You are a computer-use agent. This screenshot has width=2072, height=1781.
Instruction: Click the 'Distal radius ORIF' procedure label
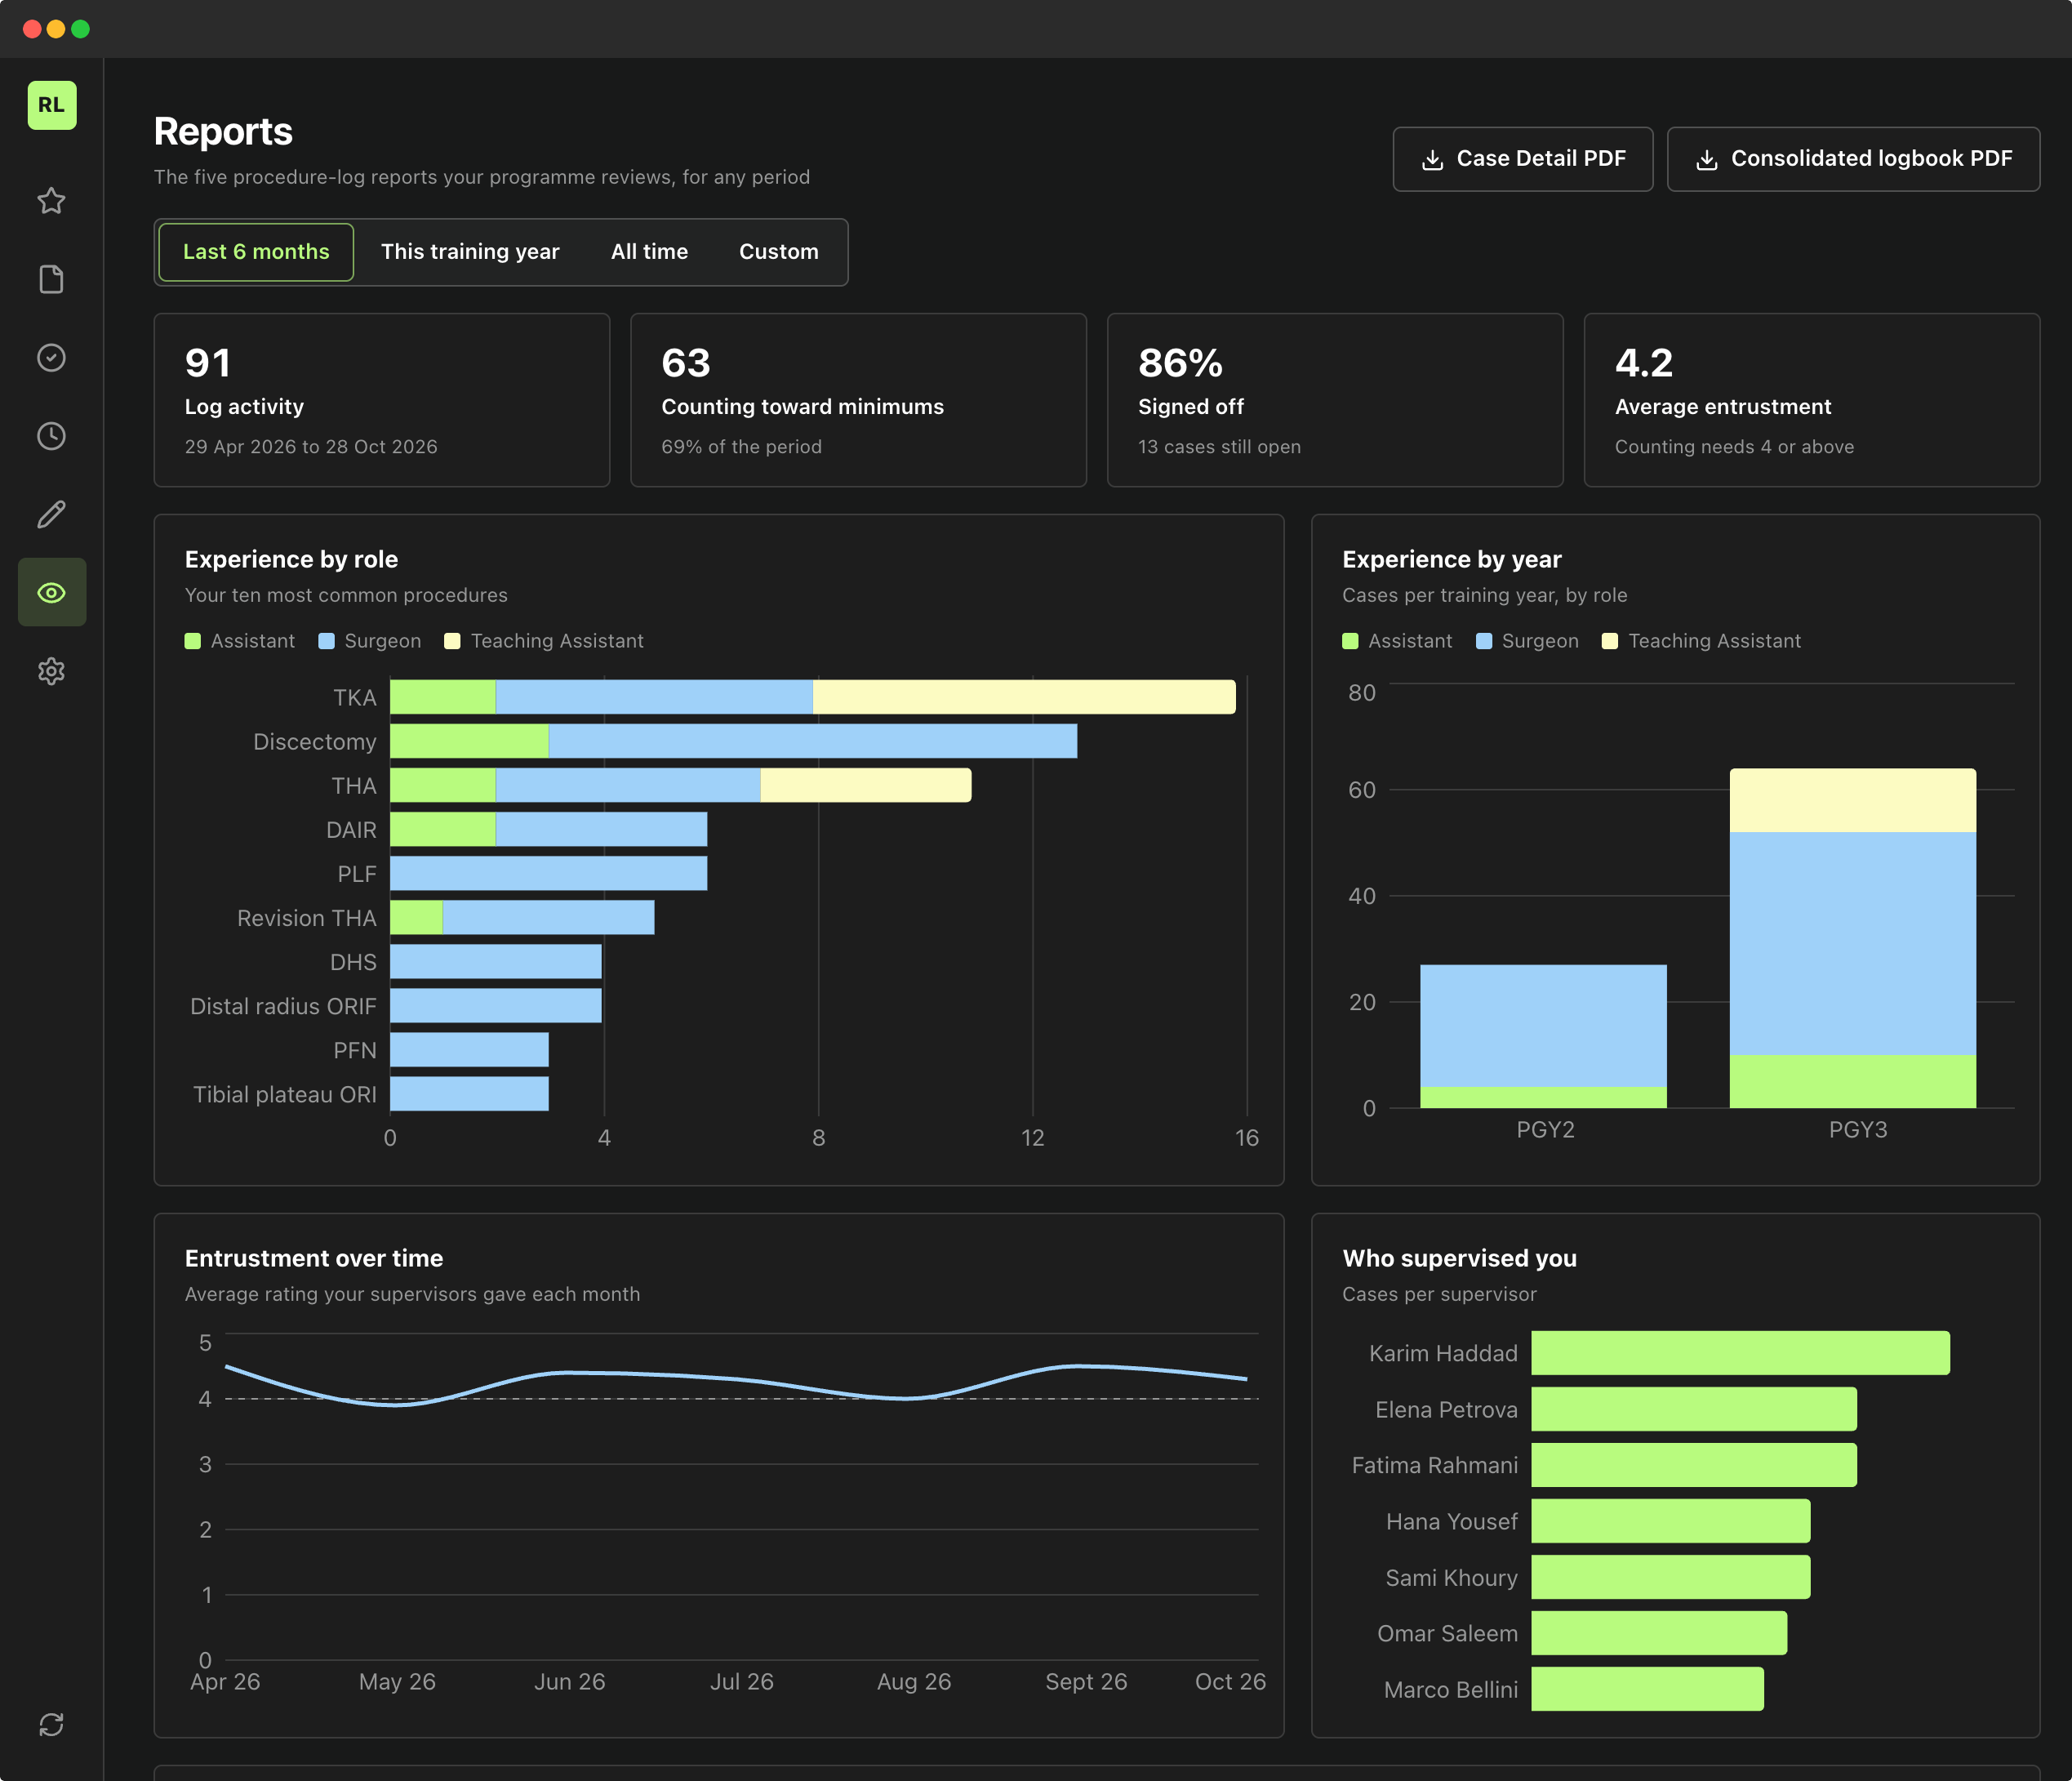(x=283, y=1006)
